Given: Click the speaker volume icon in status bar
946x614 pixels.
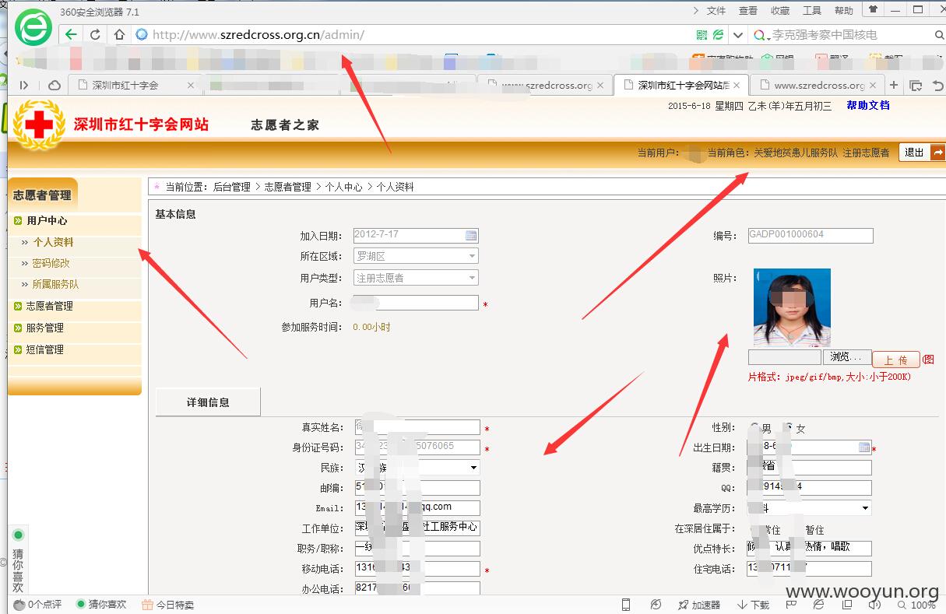Looking at the screenshot, I should point(874,605).
